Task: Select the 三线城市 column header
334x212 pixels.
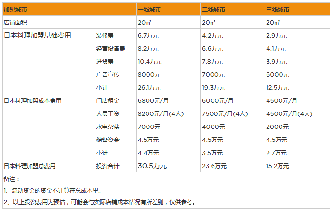Action: click(x=278, y=10)
